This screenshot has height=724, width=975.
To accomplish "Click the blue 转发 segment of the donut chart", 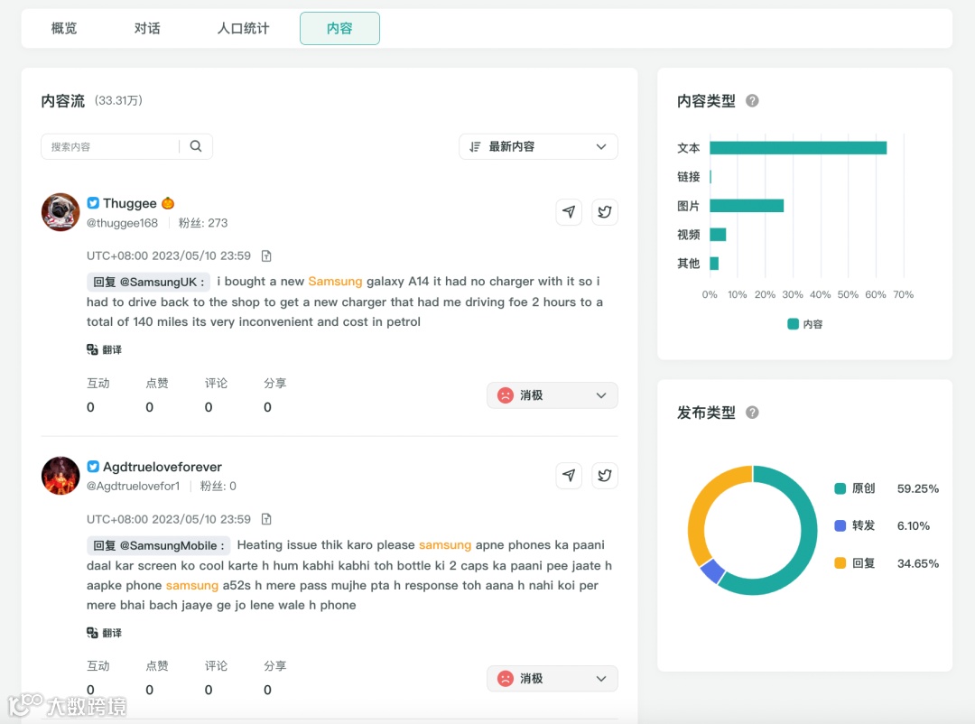I will pos(711,571).
